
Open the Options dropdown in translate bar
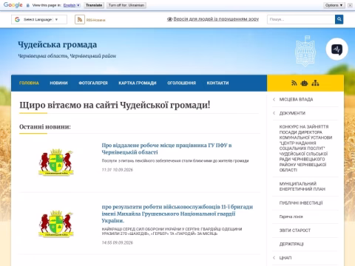tap(334, 5)
